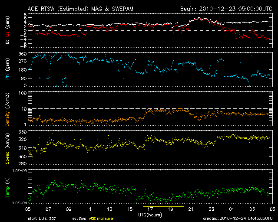Click the '17' hour tick label
Image resolution: width=278 pixels, height=222 pixels.
pos(150,209)
